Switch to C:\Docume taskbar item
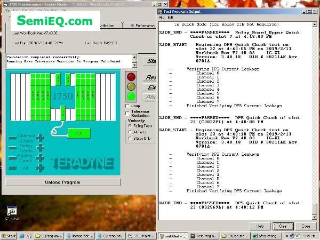 coord(235,236)
